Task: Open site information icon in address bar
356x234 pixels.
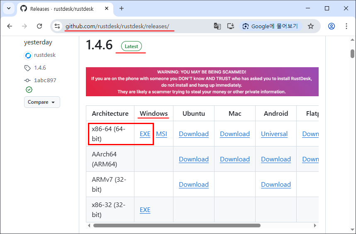Action: pos(57,26)
